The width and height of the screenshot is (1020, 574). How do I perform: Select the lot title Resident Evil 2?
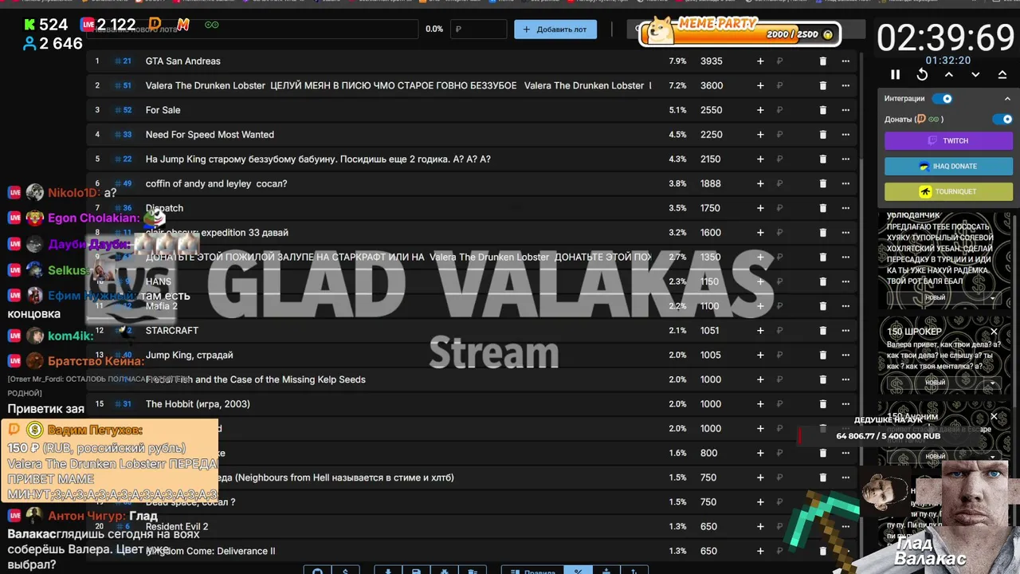177,526
